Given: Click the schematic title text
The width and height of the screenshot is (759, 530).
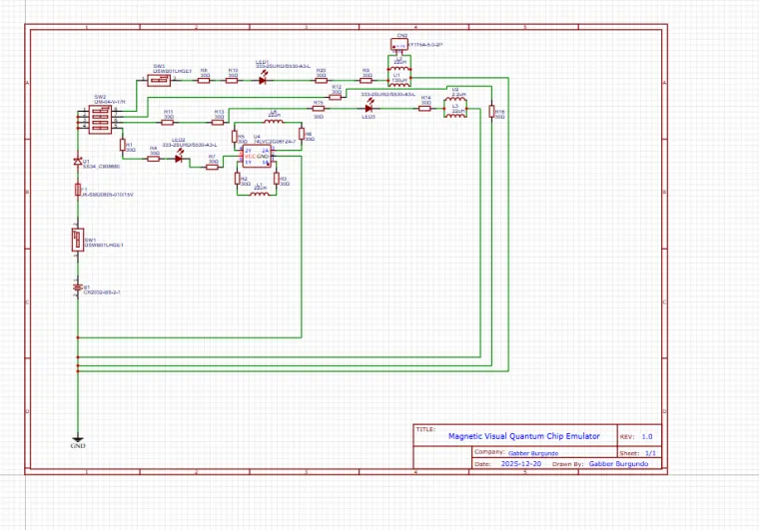Looking at the screenshot, I should point(524,436).
